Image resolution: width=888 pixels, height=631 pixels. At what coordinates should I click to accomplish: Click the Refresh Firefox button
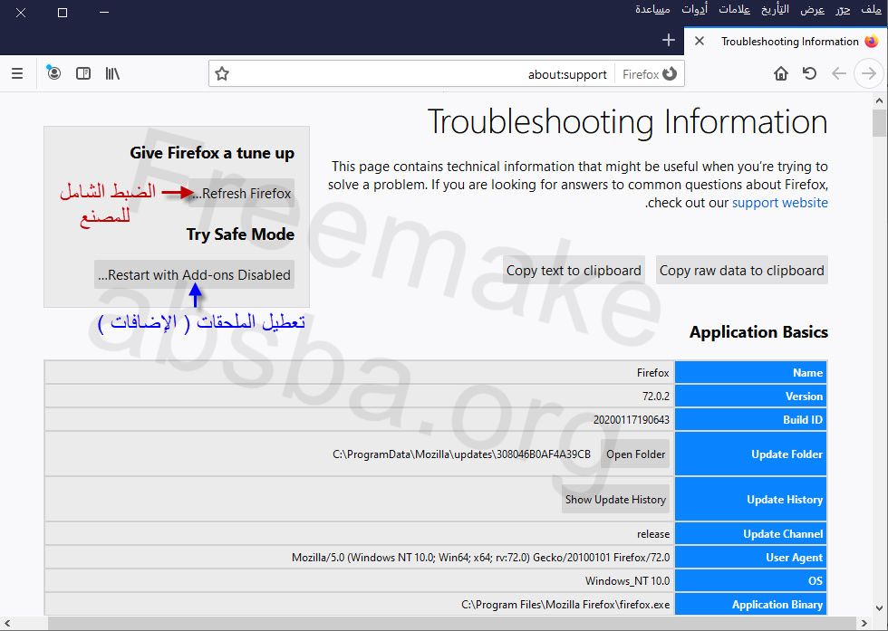(242, 194)
